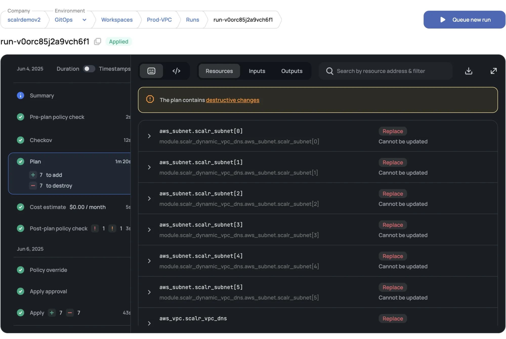Viewport: 506px width, 339px height.
Task: Switch to the Inputs tab
Action: click(257, 71)
